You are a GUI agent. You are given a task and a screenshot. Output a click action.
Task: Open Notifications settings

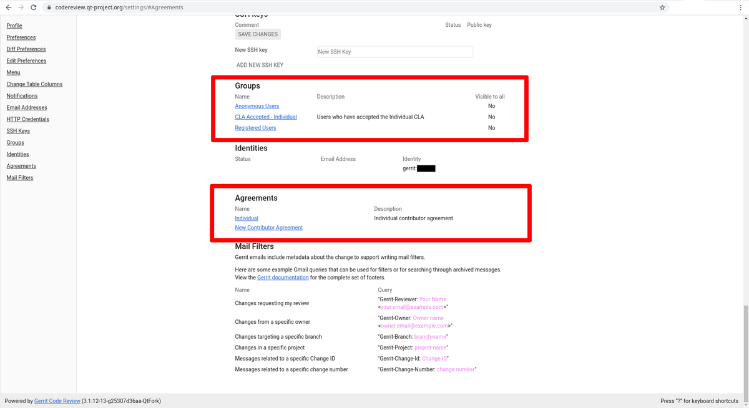pos(22,95)
